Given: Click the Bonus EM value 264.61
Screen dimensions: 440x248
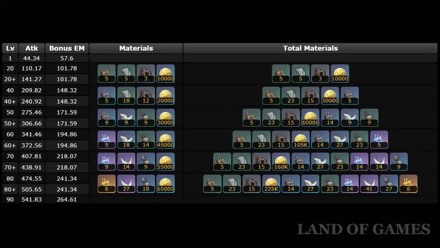Looking at the screenshot, I should click(67, 200).
